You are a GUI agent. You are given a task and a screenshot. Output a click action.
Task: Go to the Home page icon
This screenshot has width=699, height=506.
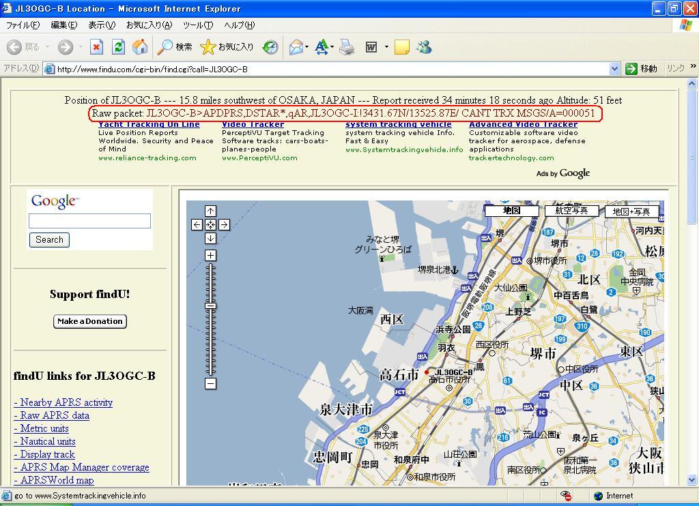[139, 47]
